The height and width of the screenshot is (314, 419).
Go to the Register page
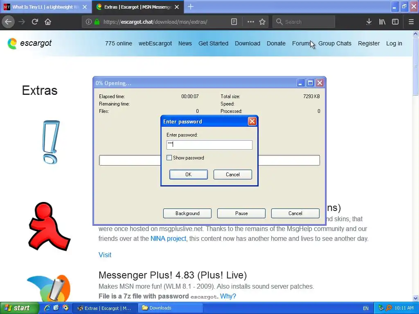[369, 43]
